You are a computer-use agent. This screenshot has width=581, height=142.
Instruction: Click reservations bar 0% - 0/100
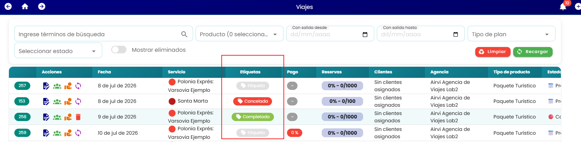(x=342, y=101)
